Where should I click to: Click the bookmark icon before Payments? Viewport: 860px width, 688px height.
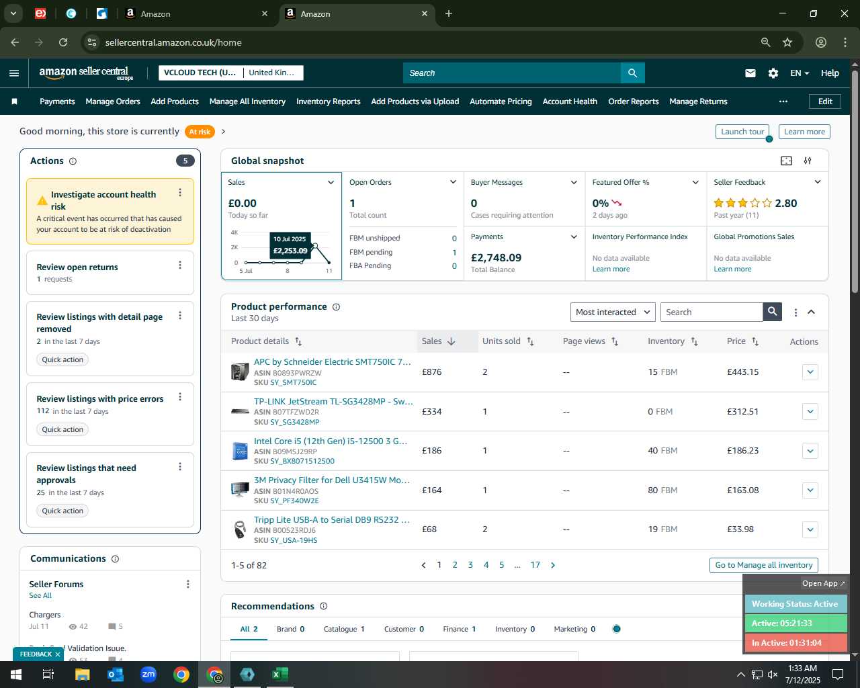click(14, 101)
